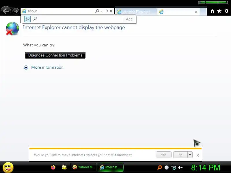This screenshot has height=173, width=231.
Task: Open the dropdown arrow beside No
Action: pyautogui.click(x=190, y=155)
